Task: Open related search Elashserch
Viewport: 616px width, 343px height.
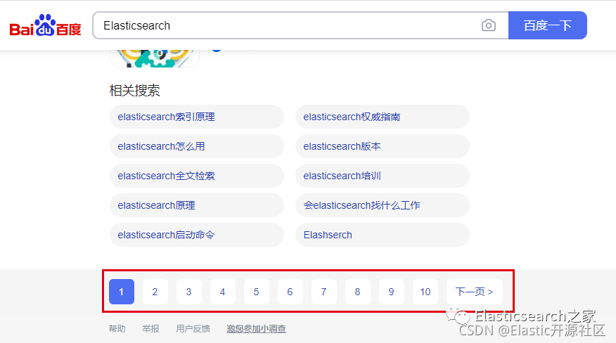Action: tap(383, 235)
